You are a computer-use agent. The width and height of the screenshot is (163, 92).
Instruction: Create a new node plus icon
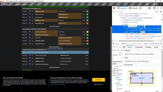pos(157,12)
